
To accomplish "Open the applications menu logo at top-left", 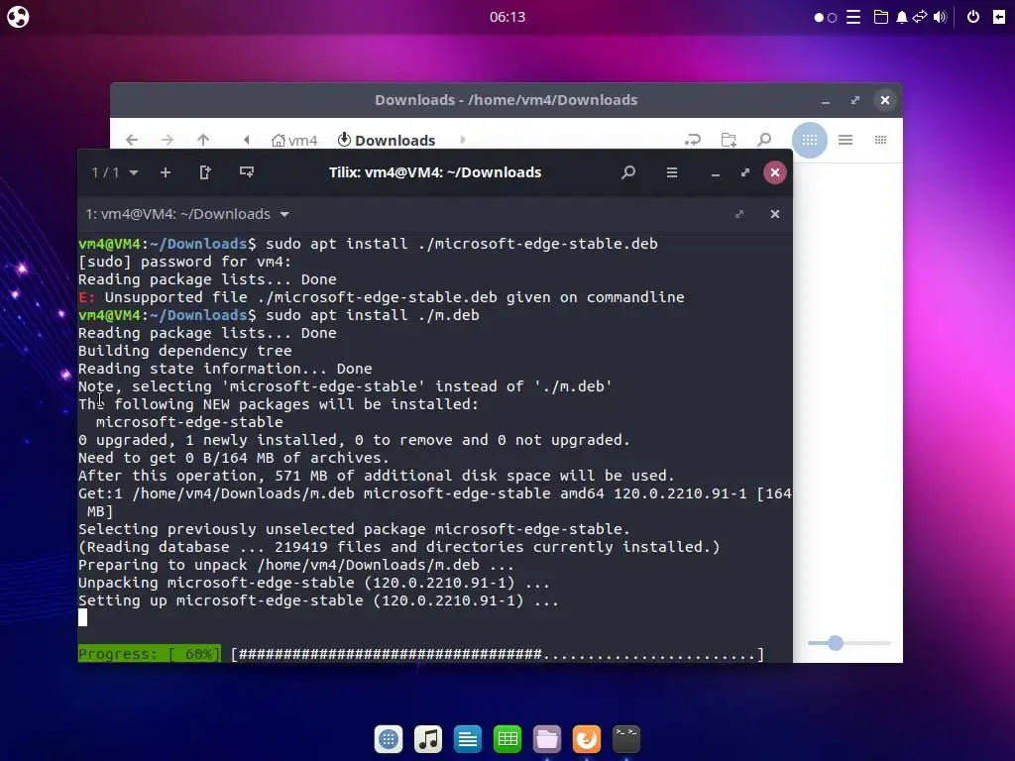I will pyautogui.click(x=18, y=17).
